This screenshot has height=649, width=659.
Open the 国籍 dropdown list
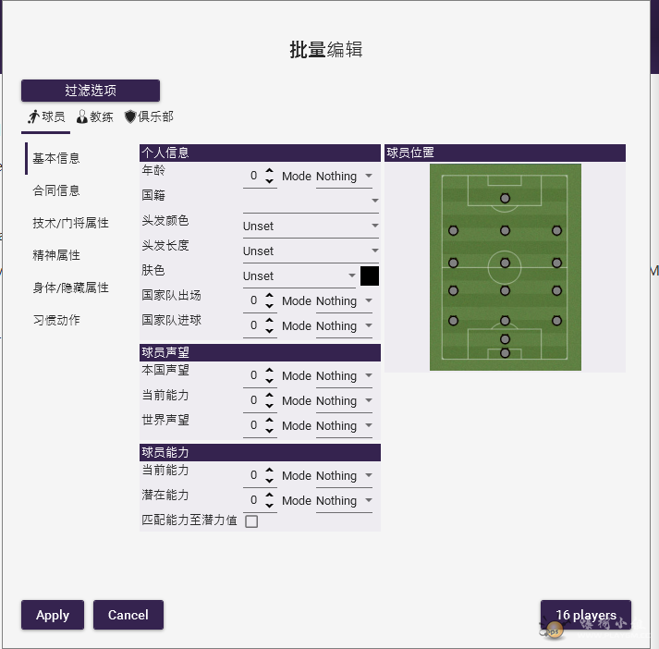pyautogui.click(x=311, y=201)
